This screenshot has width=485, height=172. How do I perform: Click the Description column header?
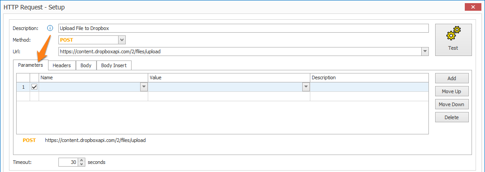[x=369, y=77]
